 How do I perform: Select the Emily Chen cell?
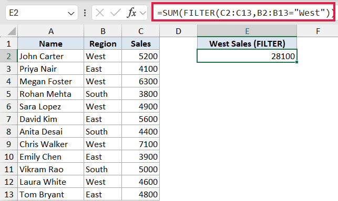point(50,157)
